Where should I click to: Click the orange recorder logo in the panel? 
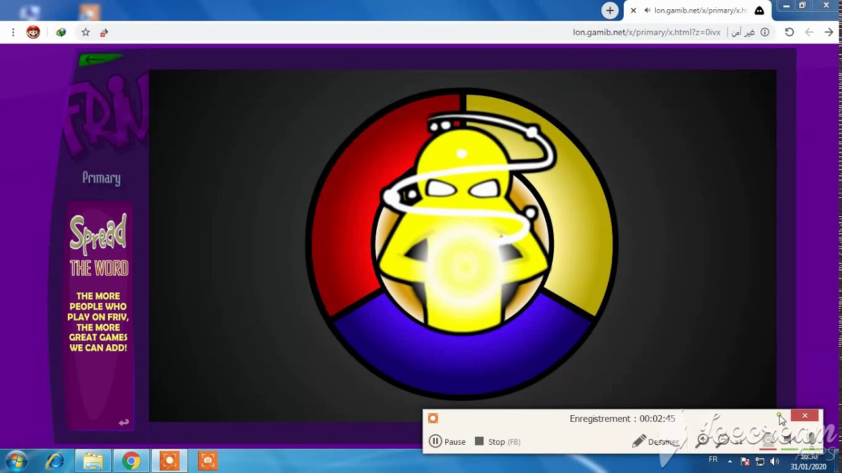click(433, 418)
